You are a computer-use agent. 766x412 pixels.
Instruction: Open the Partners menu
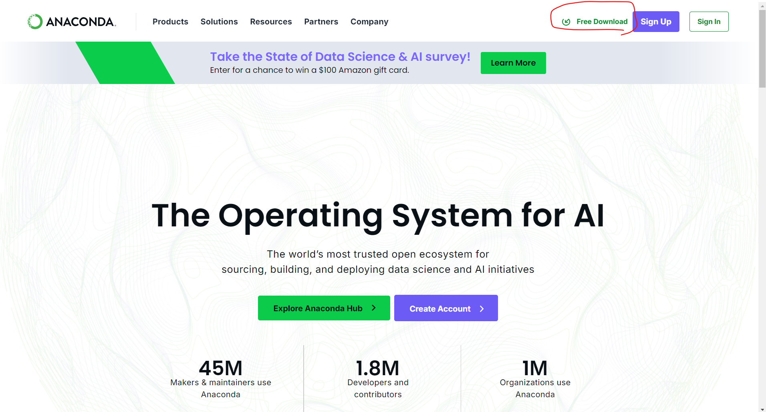(321, 22)
